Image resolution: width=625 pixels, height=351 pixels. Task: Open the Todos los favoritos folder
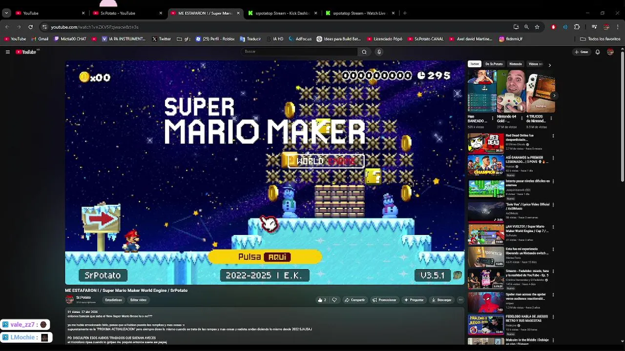coord(600,39)
